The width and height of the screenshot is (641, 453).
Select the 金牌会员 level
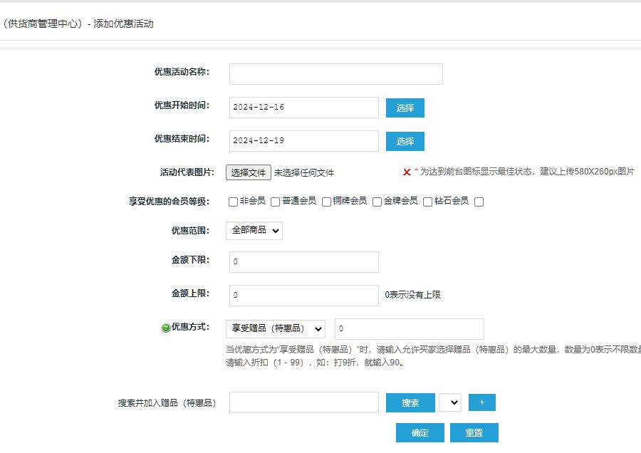(377, 202)
